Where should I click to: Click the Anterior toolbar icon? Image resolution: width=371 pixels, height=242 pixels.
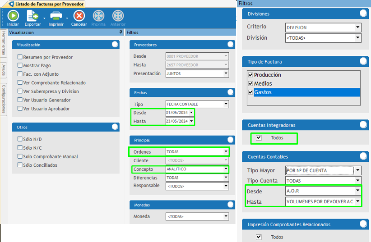118,16
